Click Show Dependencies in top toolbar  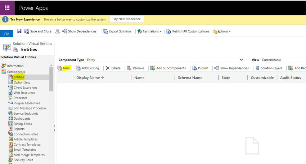[79, 31]
